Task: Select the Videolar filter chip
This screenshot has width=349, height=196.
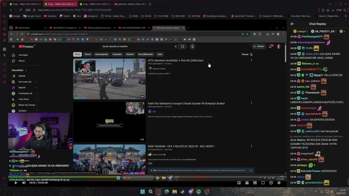Action: (130, 54)
